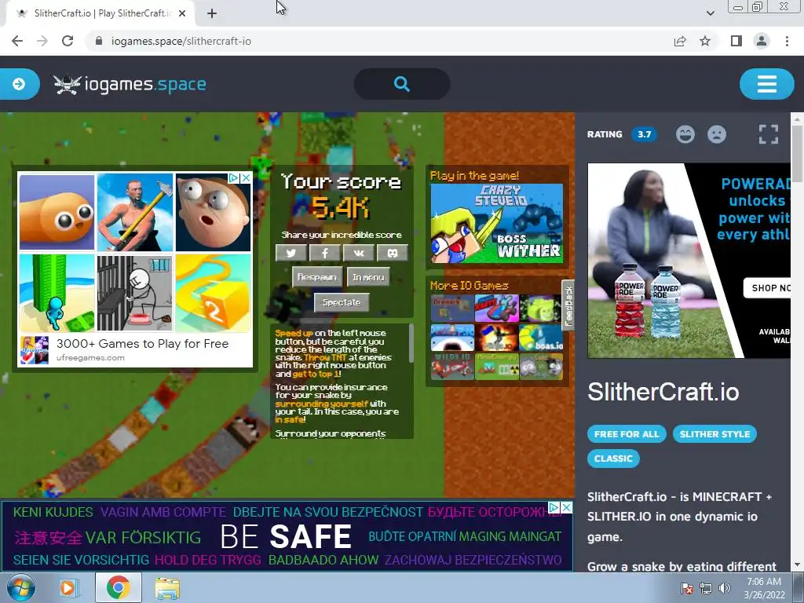Click browser forward arrow
804x603 pixels.
pos(42,41)
